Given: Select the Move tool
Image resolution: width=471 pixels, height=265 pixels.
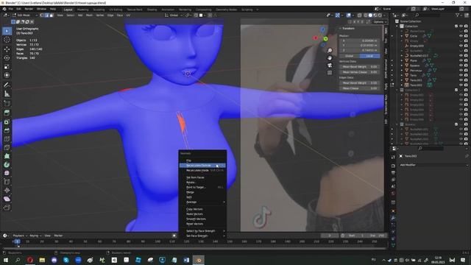Looking at the screenshot, I should pyautogui.click(x=7, y=49).
